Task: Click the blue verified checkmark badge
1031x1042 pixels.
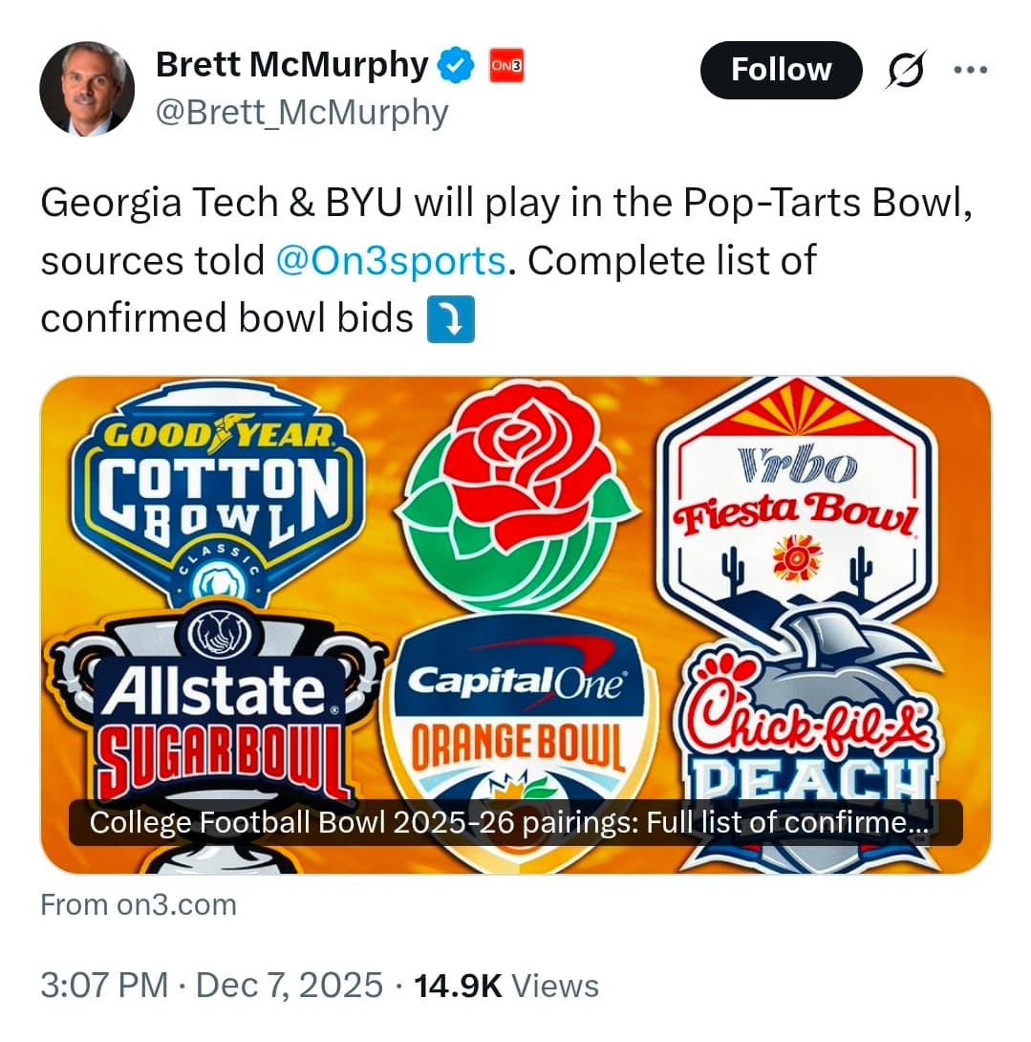Action: (x=456, y=66)
